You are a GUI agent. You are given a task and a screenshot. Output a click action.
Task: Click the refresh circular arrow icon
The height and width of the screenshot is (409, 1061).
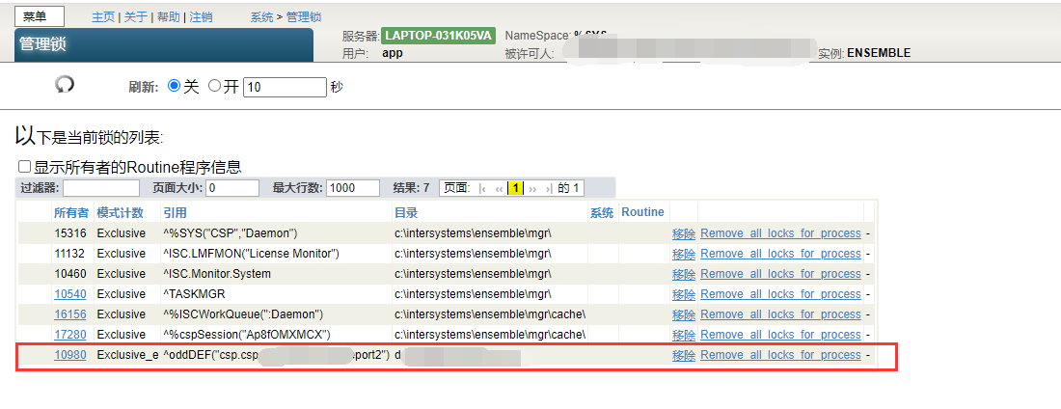pyautogui.click(x=65, y=85)
